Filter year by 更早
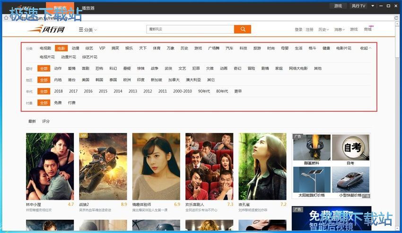Screen dimensions: 402x233 (x=238, y=91)
